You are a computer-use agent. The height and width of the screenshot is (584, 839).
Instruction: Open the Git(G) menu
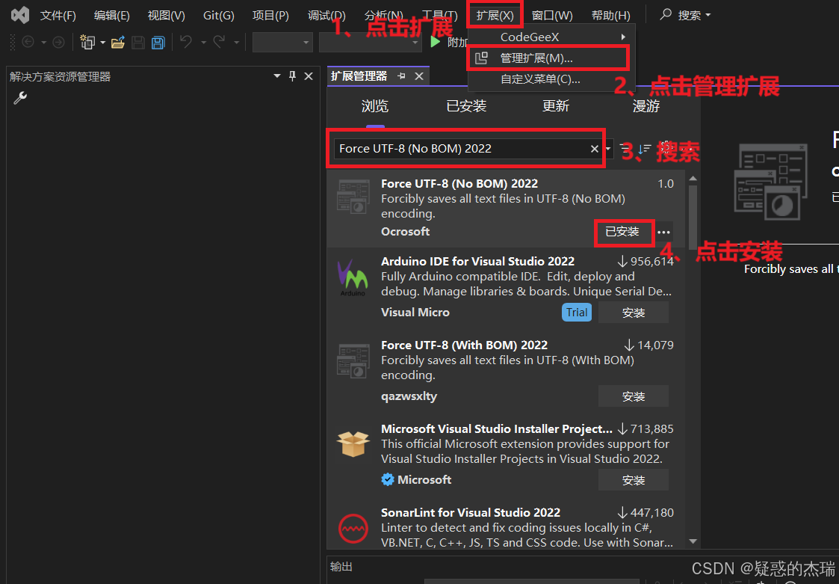pos(219,16)
